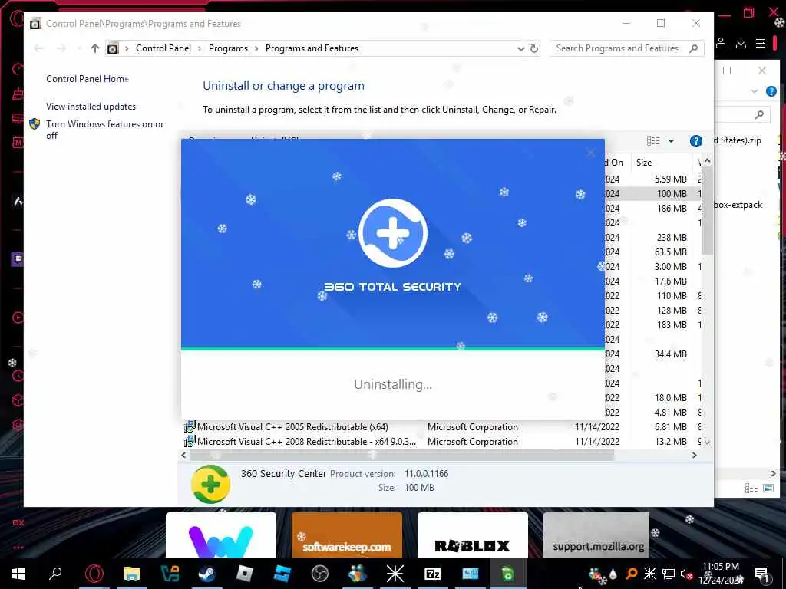Click help icon in background Explorer window
The width and height of the screenshot is (786, 589).
(x=771, y=91)
